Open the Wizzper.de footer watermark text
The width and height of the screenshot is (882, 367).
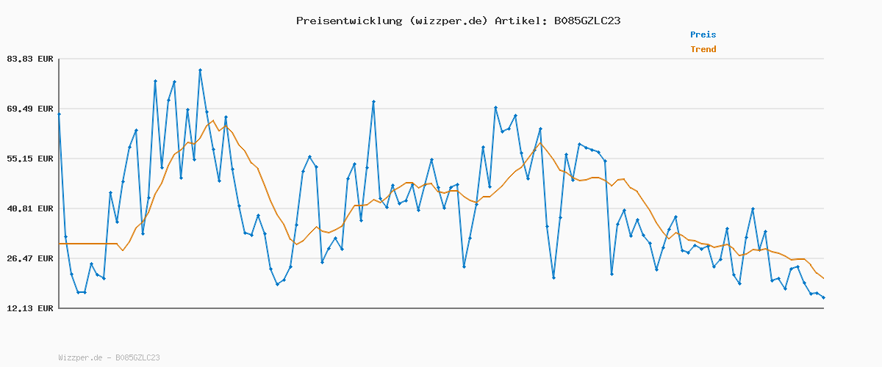pos(109,357)
